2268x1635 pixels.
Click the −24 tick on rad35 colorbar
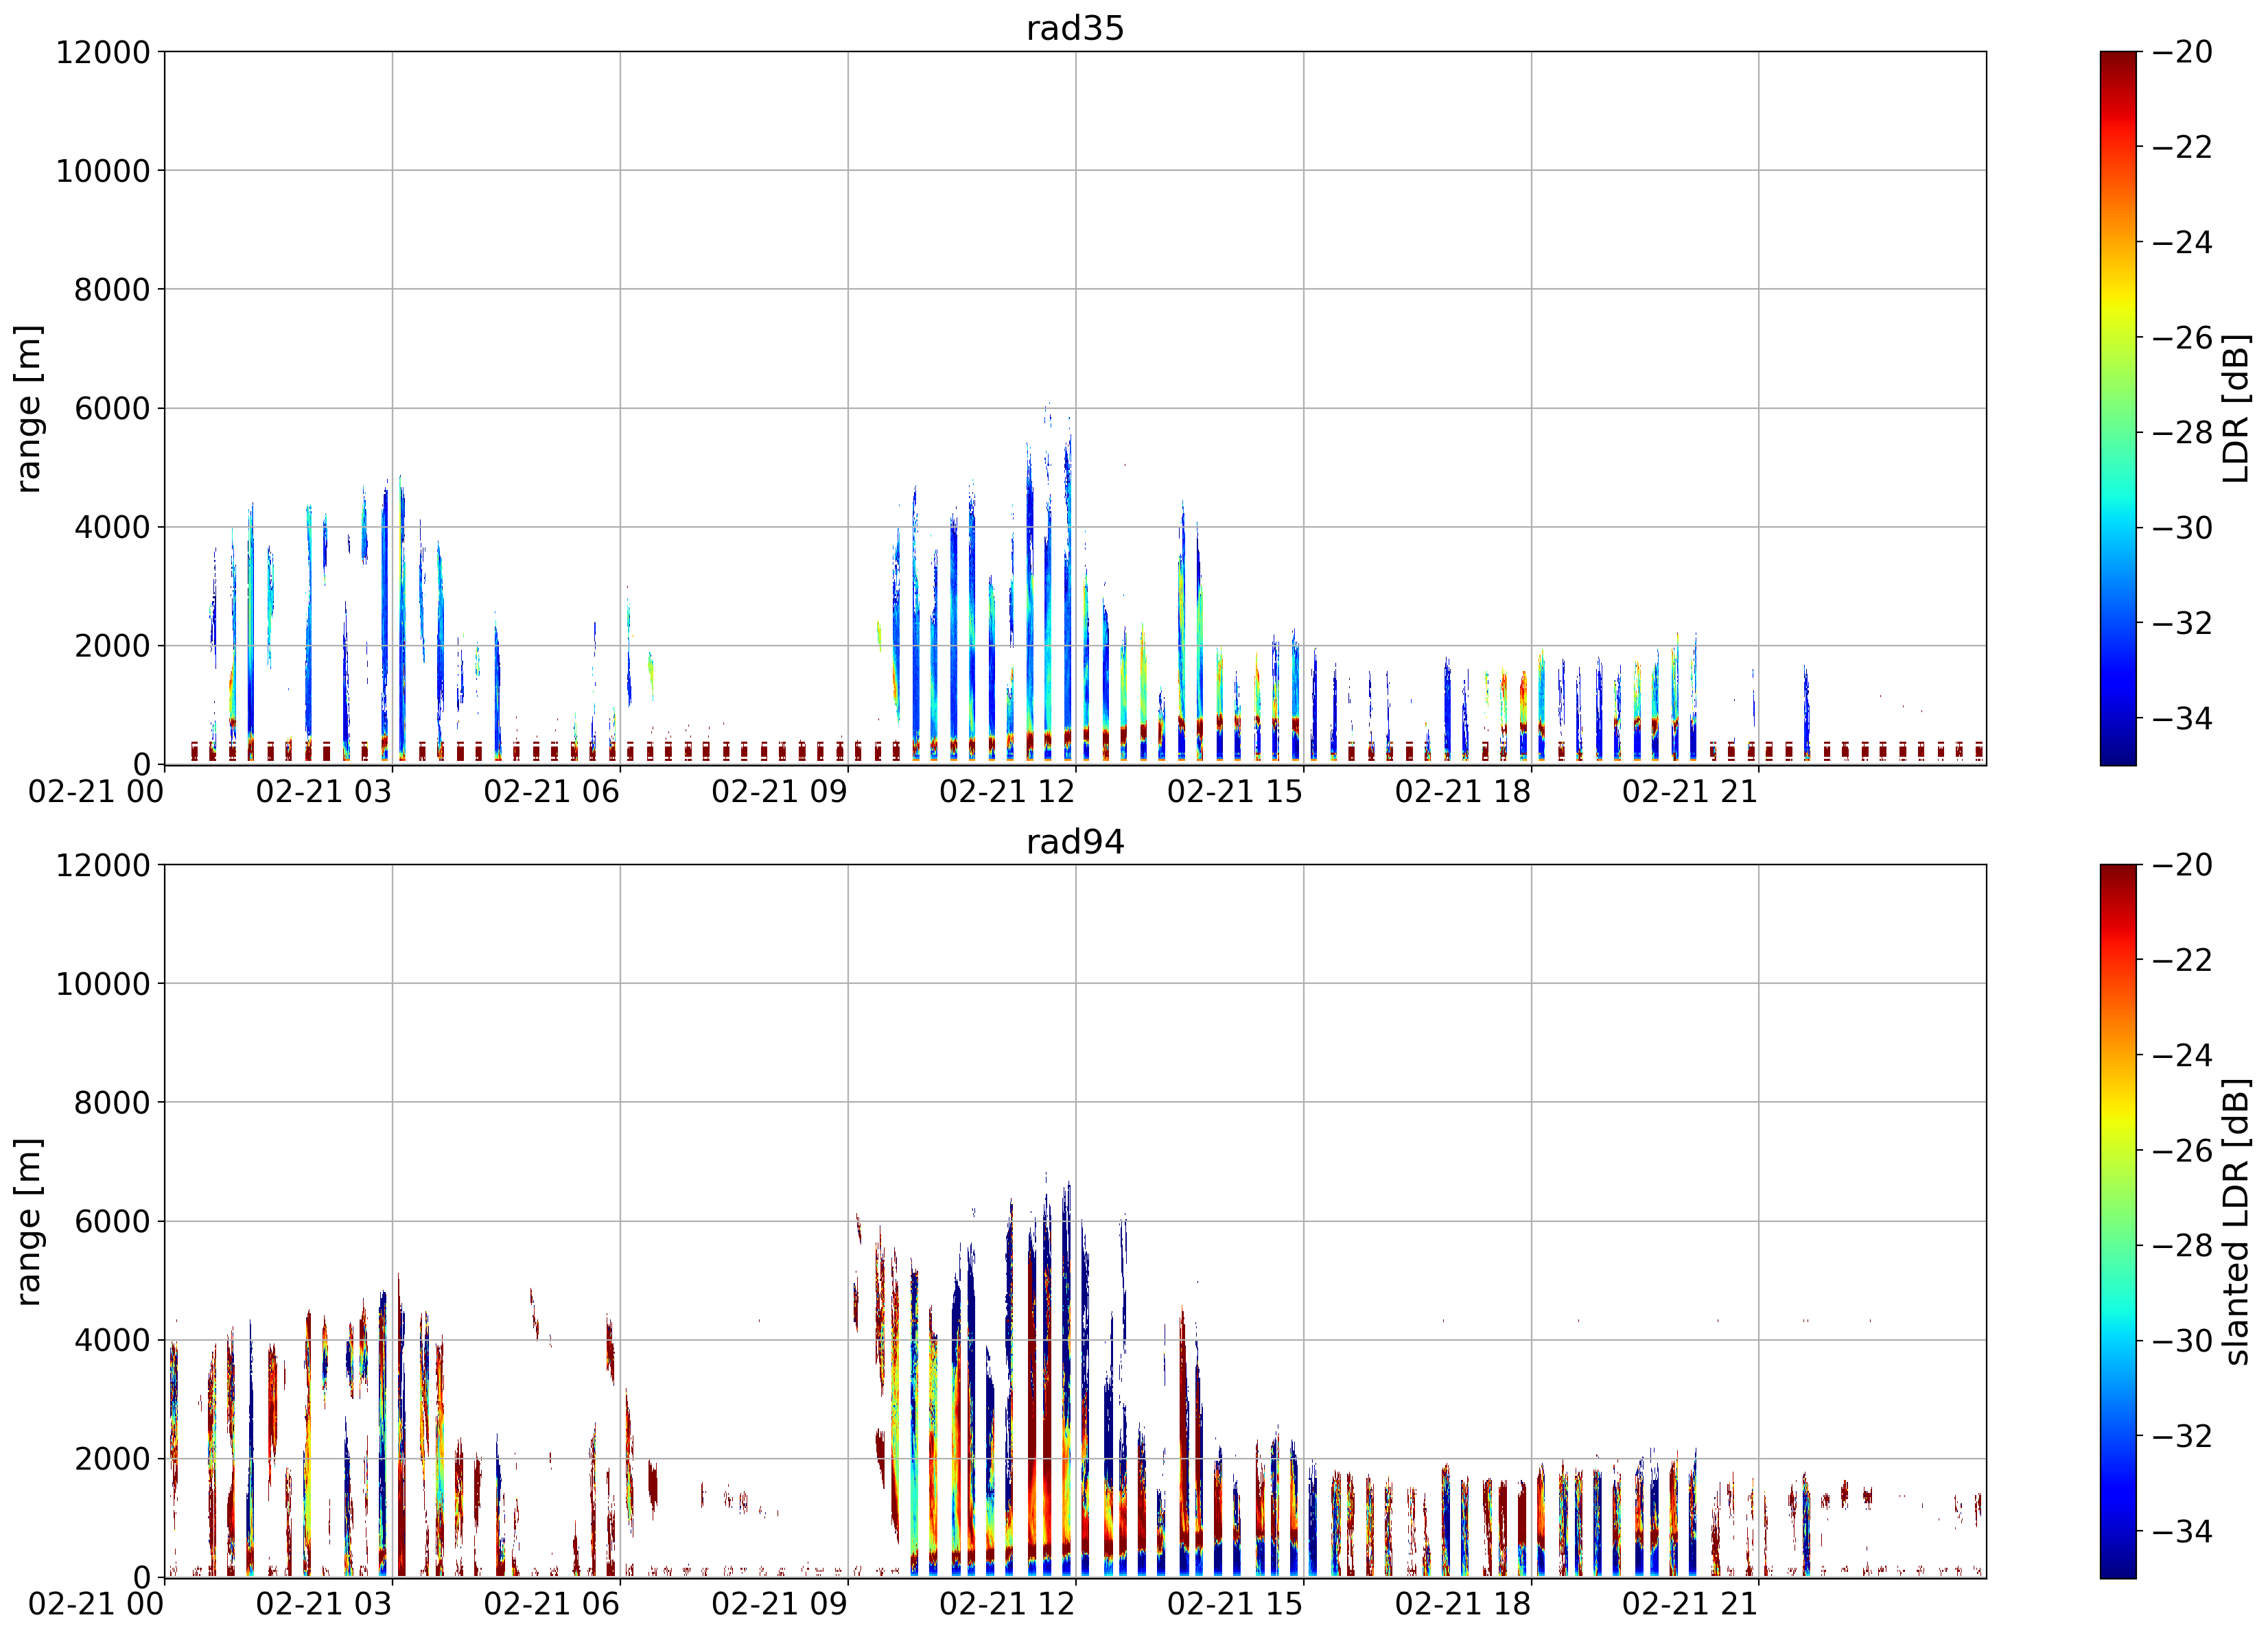pos(2182,242)
